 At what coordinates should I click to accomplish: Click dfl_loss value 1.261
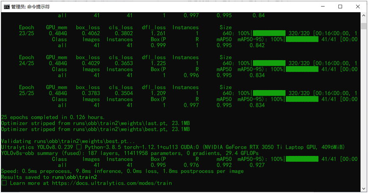coord(158,33)
